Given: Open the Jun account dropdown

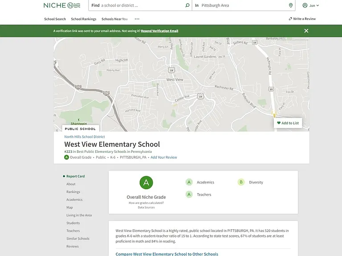Looking at the screenshot, I should click(x=311, y=5).
